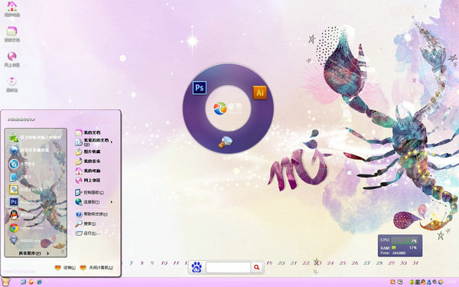Click the RAM usage bar in the widget
Image resolution: width=459 pixels, height=287 pixels.
[x=394, y=248]
